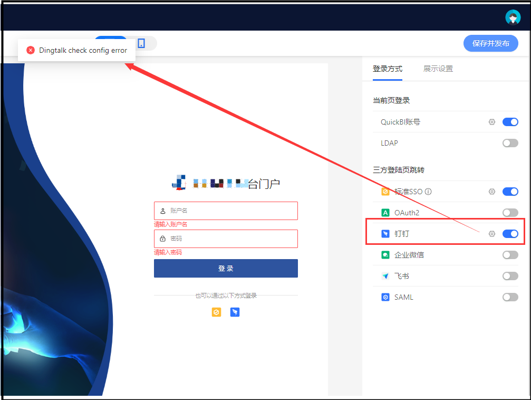Click the yellow SSO login icon below login form
531x400 pixels.
(216, 312)
